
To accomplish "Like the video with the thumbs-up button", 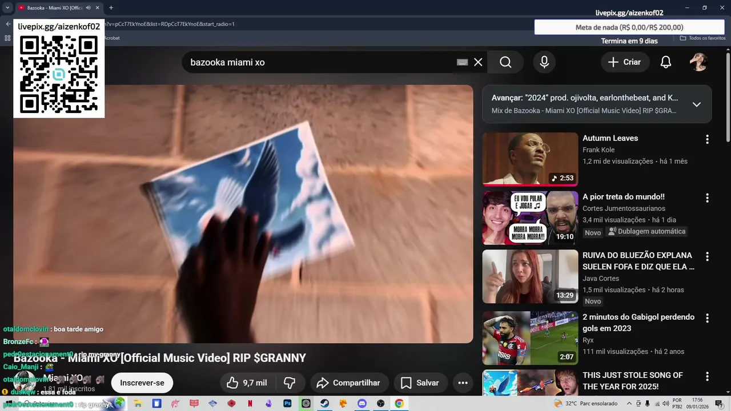I will (247, 383).
